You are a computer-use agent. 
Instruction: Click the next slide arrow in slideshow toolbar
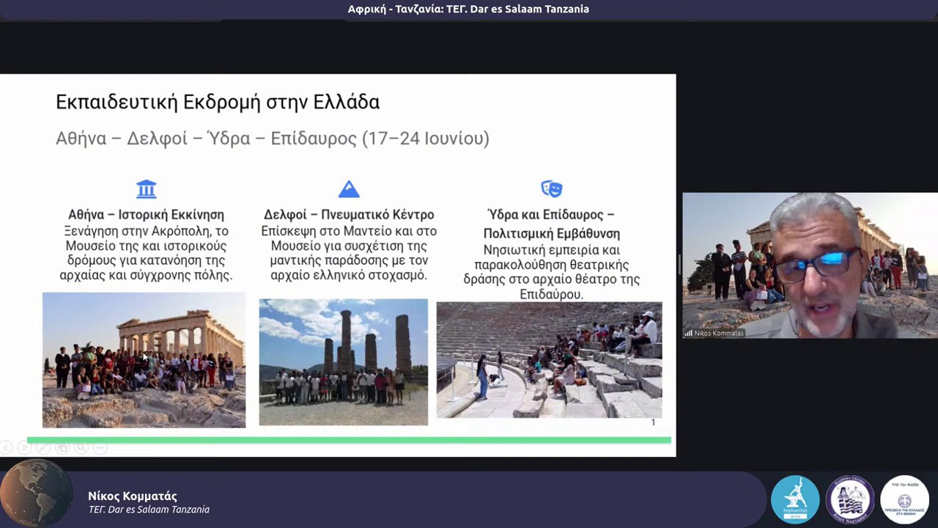[25, 447]
